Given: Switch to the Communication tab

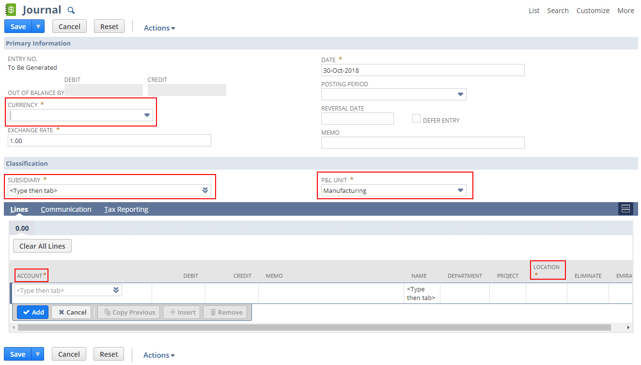Looking at the screenshot, I should point(66,209).
